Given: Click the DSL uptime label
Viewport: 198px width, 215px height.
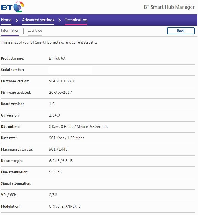Looking at the screenshot, I should point(11,127).
